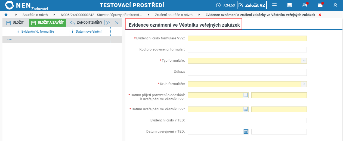343x141 pixels.
Task: Expand more toolbar actions double chevron
Action: pyautogui.click(x=108, y=23)
